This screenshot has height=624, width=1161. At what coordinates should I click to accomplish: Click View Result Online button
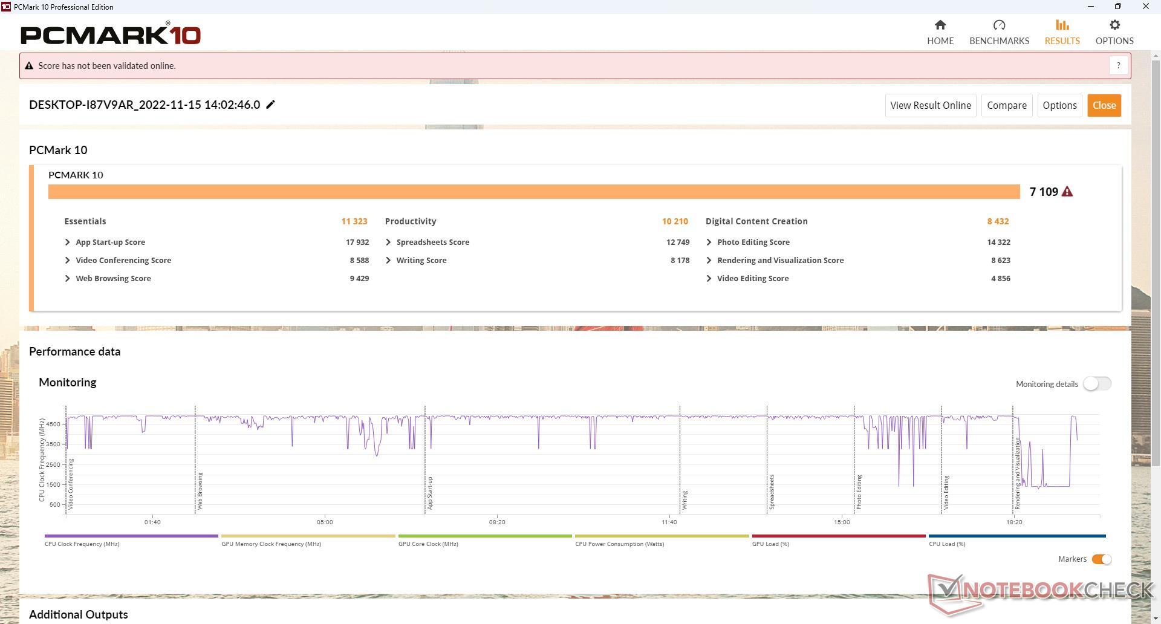[930, 105]
